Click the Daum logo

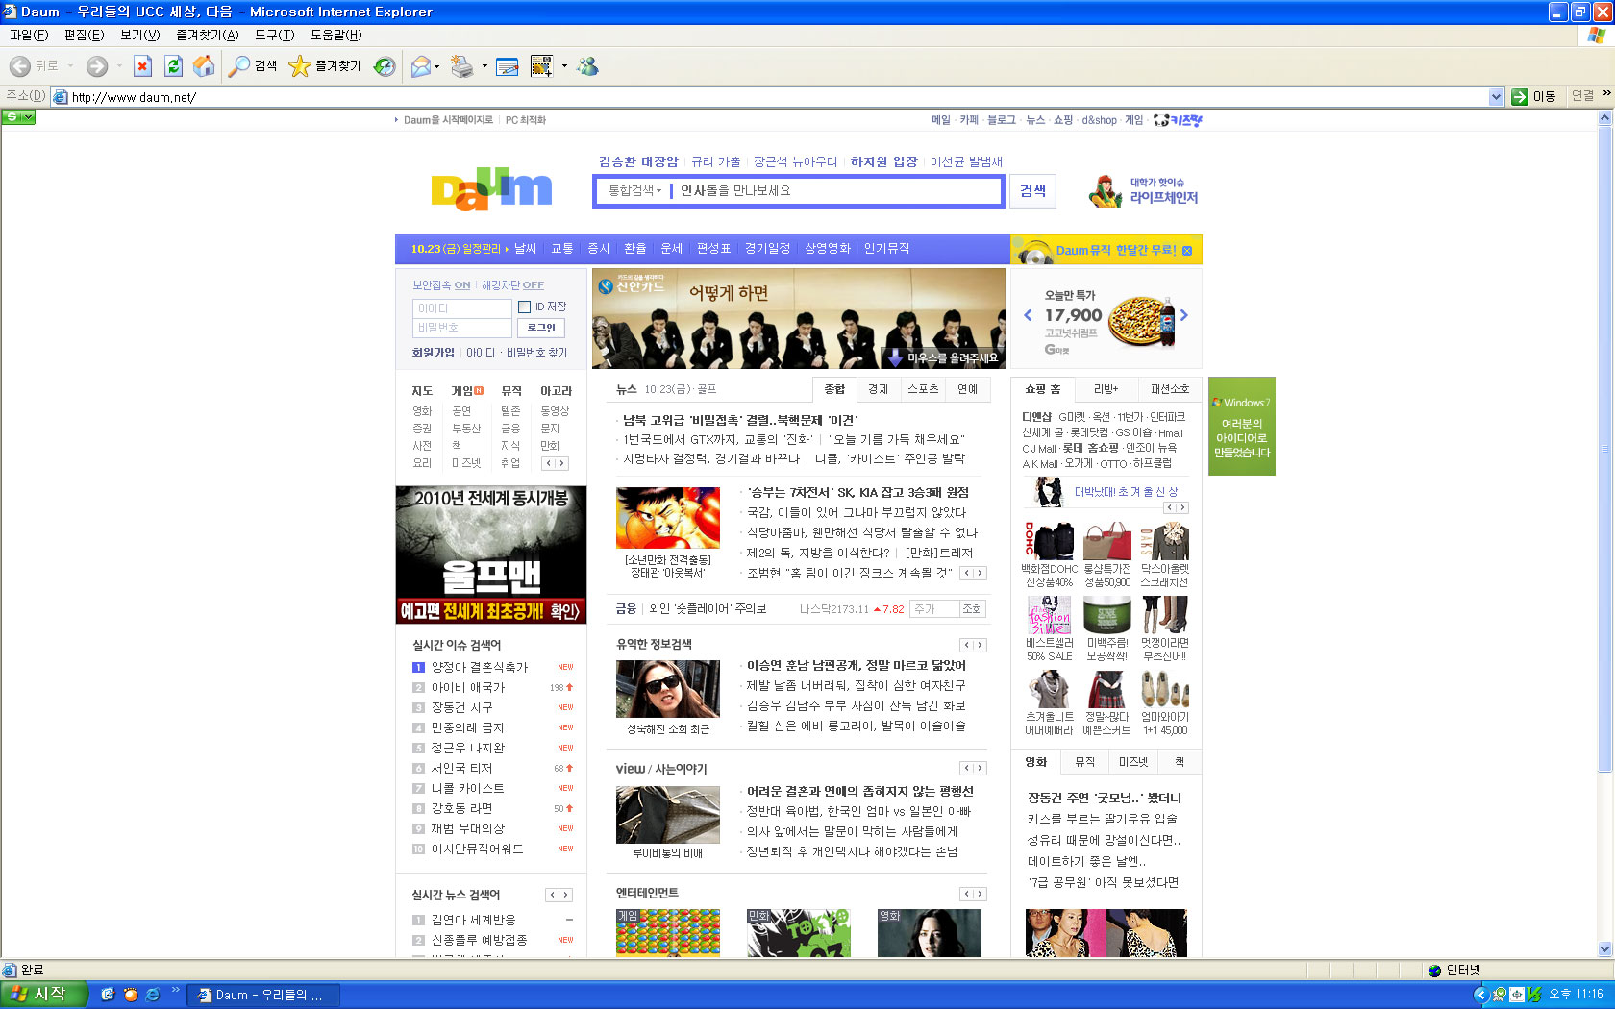tap(491, 189)
